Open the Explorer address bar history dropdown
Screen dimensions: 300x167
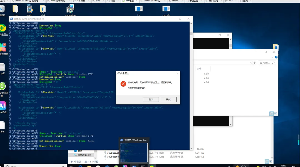[251, 63]
